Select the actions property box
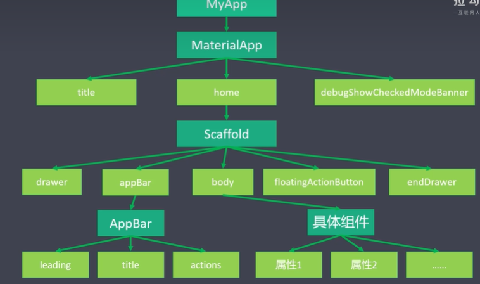Image resolution: width=480 pixels, height=284 pixels. click(205, 265)
